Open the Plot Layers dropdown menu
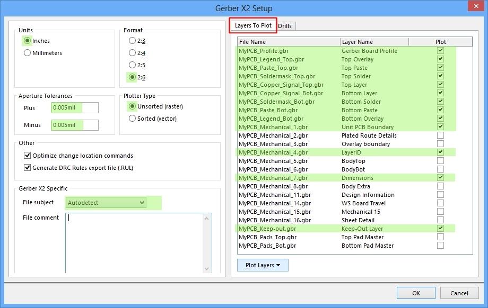The width and height of the screenshot is (488, 308). point(262,265)
